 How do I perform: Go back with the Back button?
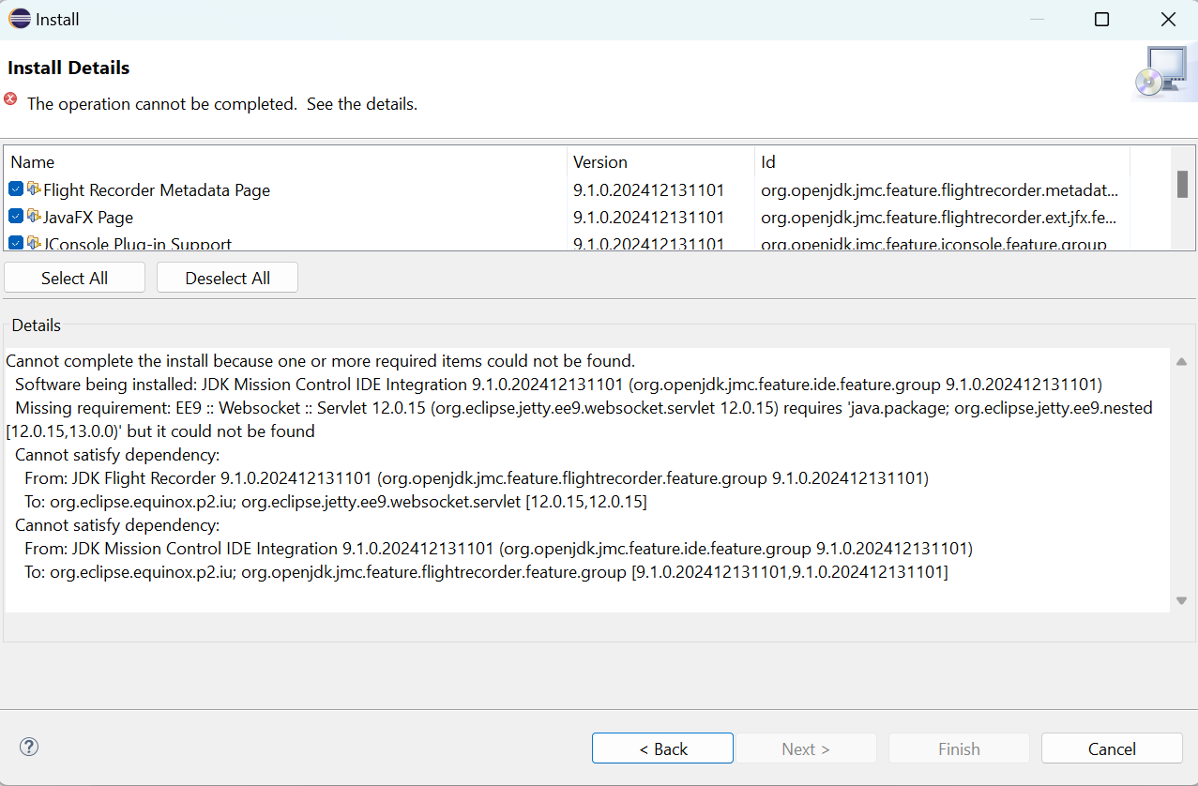coord(662,748)
